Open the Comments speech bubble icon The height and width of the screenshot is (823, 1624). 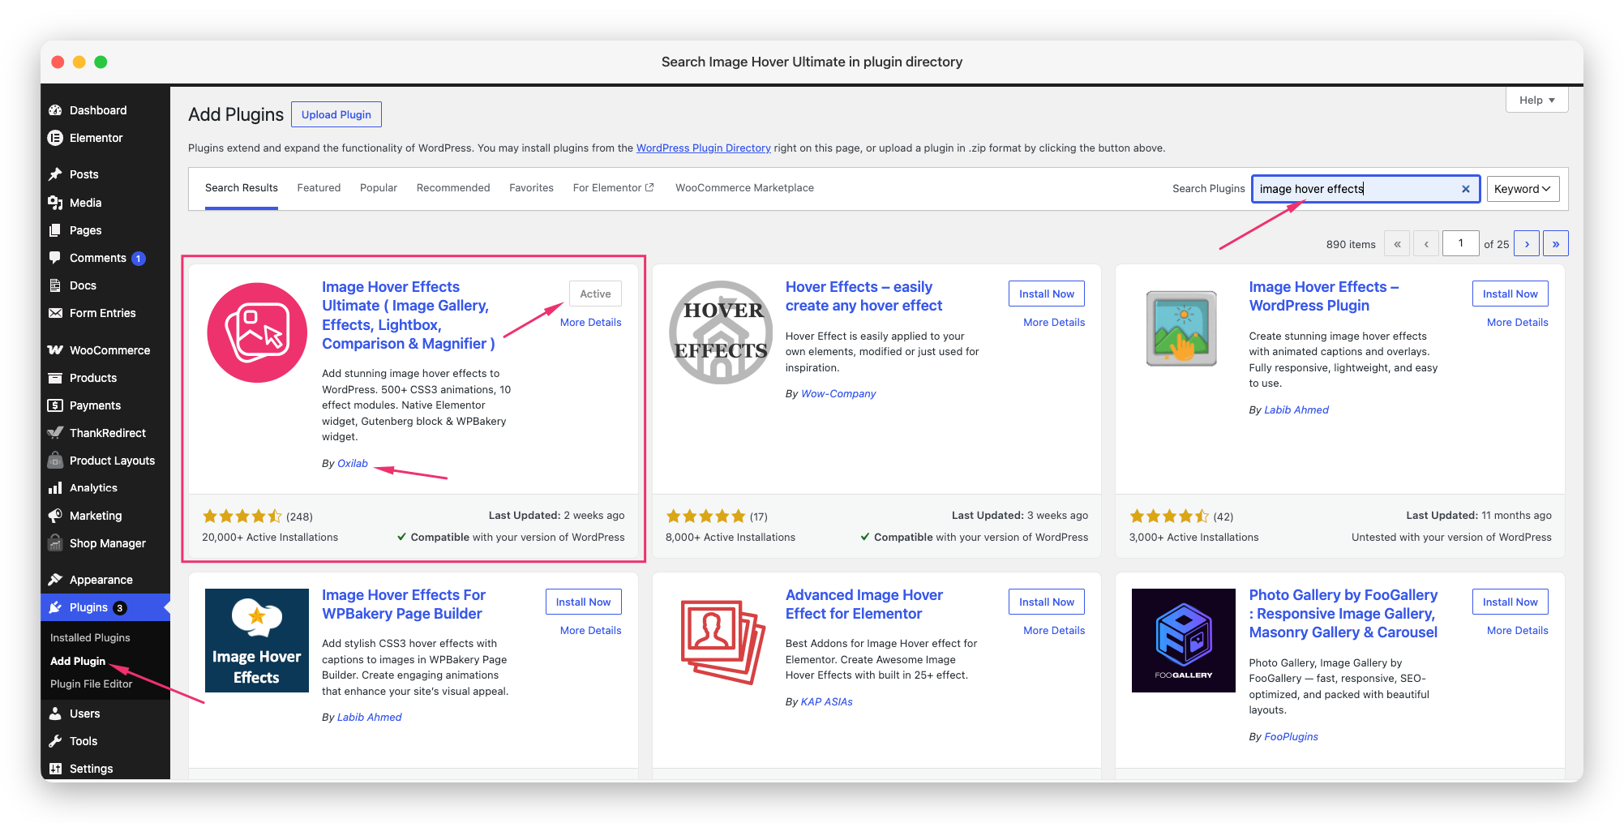click(x=55, y=258)
